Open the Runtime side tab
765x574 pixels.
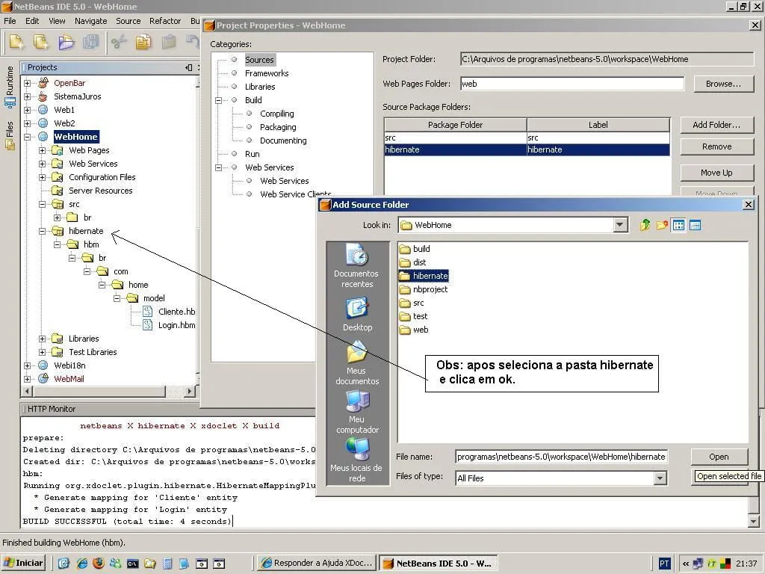[x=10, y=87]
